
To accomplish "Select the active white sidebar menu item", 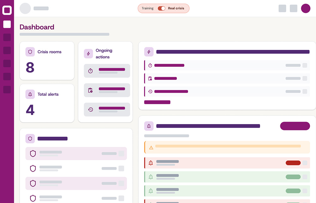I will (7, 24).
